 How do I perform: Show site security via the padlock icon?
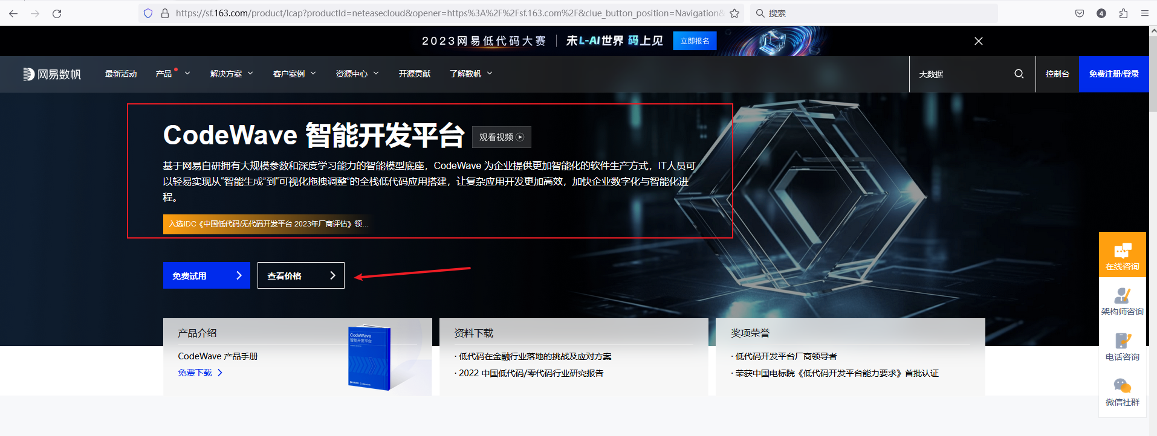click(164, 13)
